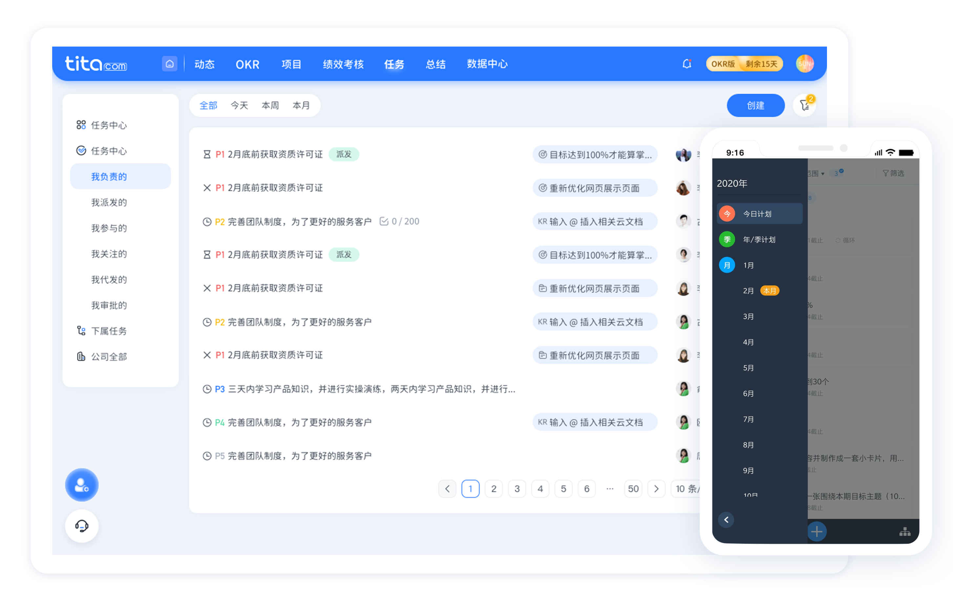Open the notification bell
Viewport: 953px width, 609px height.
pyautogui.click(x=687, y=64)
